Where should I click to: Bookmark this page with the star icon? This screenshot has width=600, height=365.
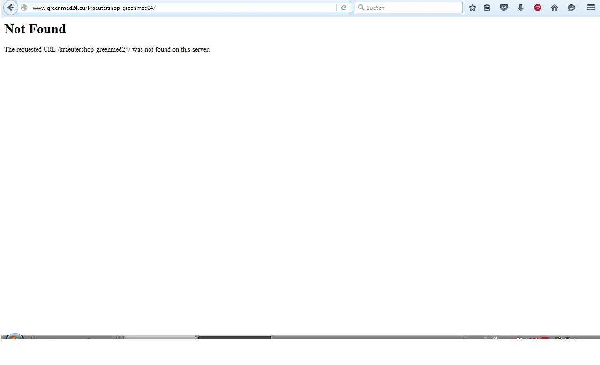tap(472, 8)
